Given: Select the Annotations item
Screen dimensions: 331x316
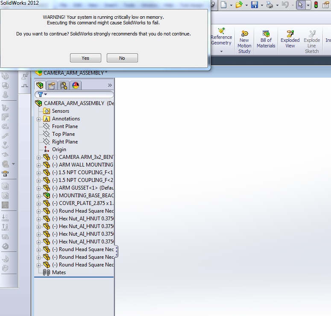Looking at the screenshot, I should (x=66, y=119).
